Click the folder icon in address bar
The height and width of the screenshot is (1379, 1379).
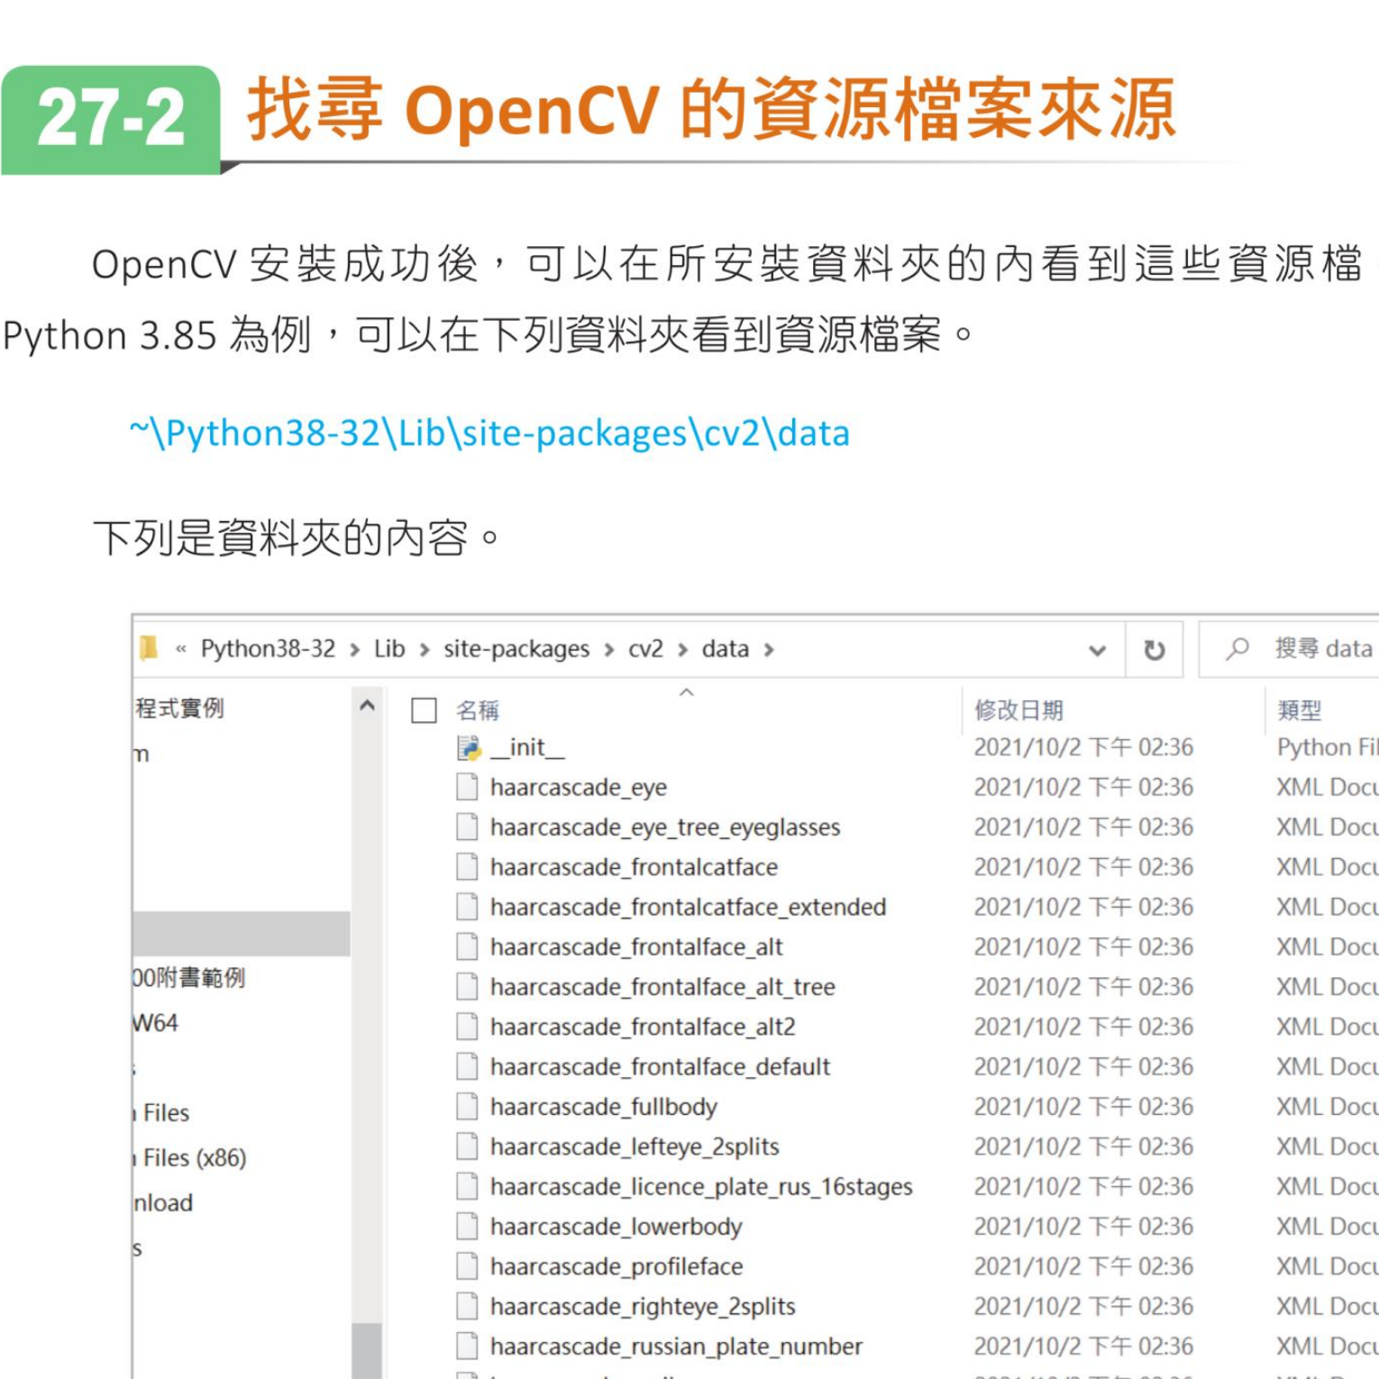pos(149,648)
